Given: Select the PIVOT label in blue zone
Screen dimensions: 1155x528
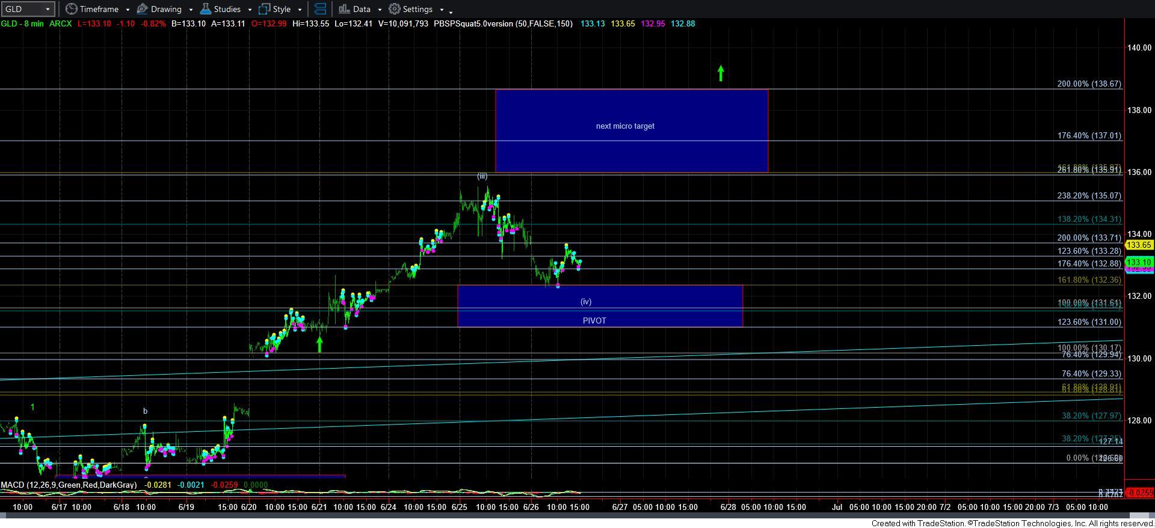Looking at the screenshot, I should click(x=594, y=321).
